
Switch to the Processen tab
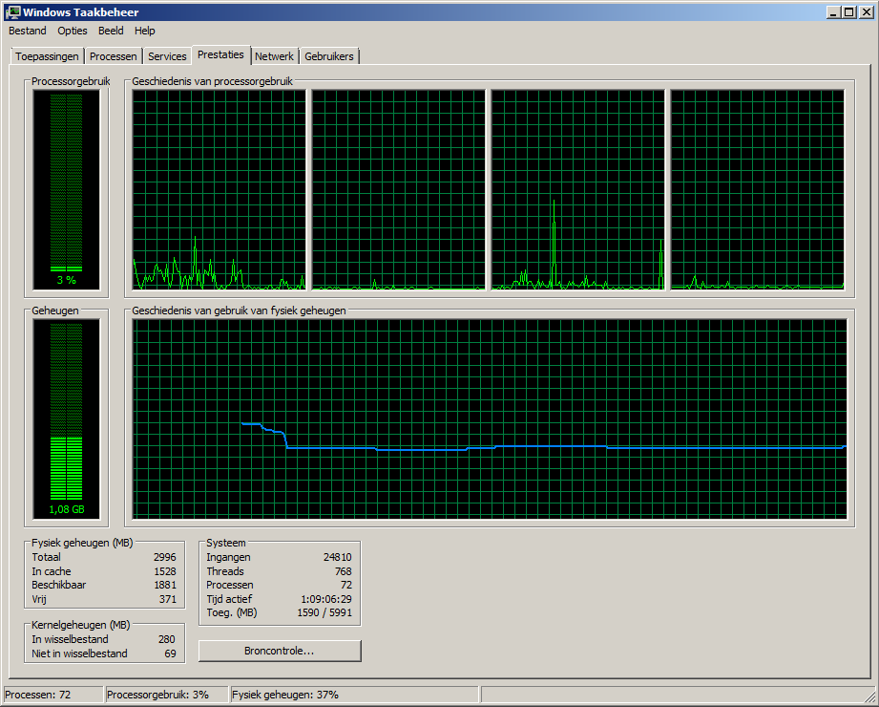point(114,56)
